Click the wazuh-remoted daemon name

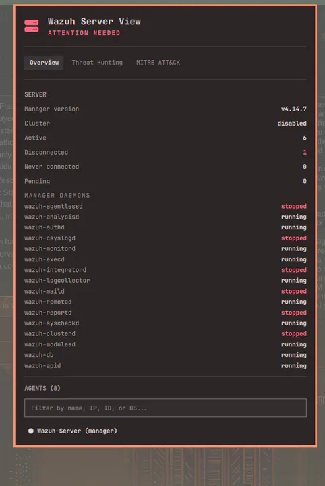(48, 302)
